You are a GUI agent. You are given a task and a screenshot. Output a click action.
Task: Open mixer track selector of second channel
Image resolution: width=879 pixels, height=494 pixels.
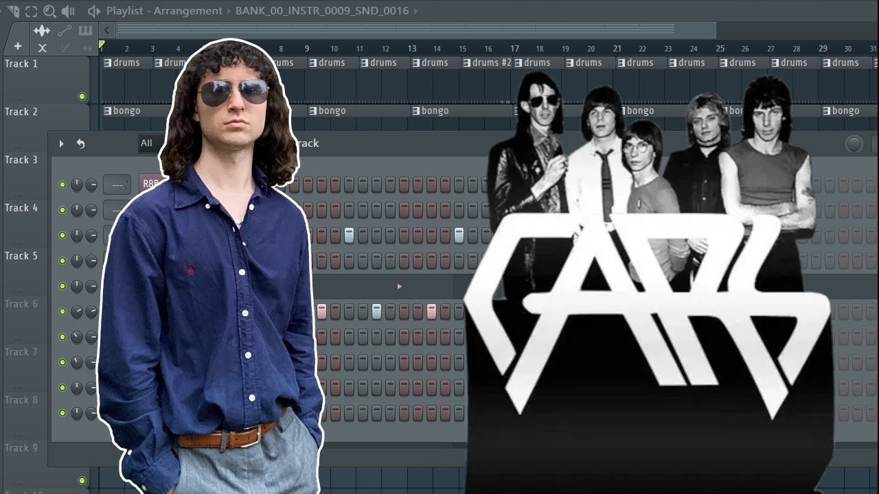coord(117,210)
